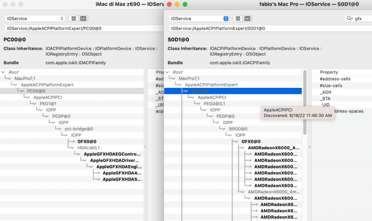The width and height of the screenshot is (372, 221).
Task: Collapse pci-bridge@0 node
Action: (x=60, y=129)
